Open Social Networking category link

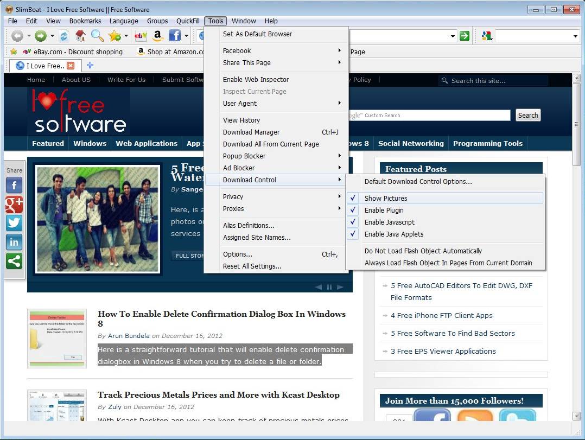coord(411,143)
